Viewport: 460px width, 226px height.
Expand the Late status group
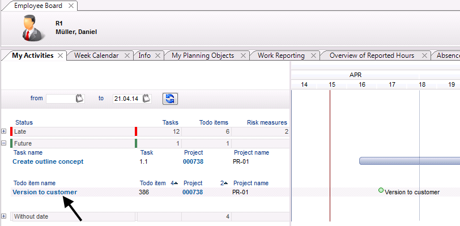4,131
